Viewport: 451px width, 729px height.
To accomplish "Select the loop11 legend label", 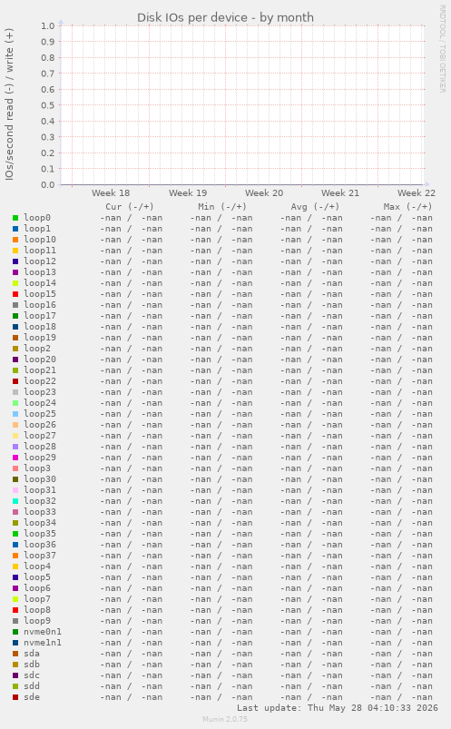I will click(40, 251).
